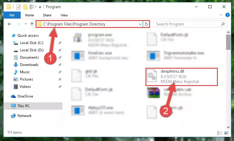This screenshot has width=234, height=141.
Task: Click the vertical scrollbar thumb
Action: click(228, 42)
